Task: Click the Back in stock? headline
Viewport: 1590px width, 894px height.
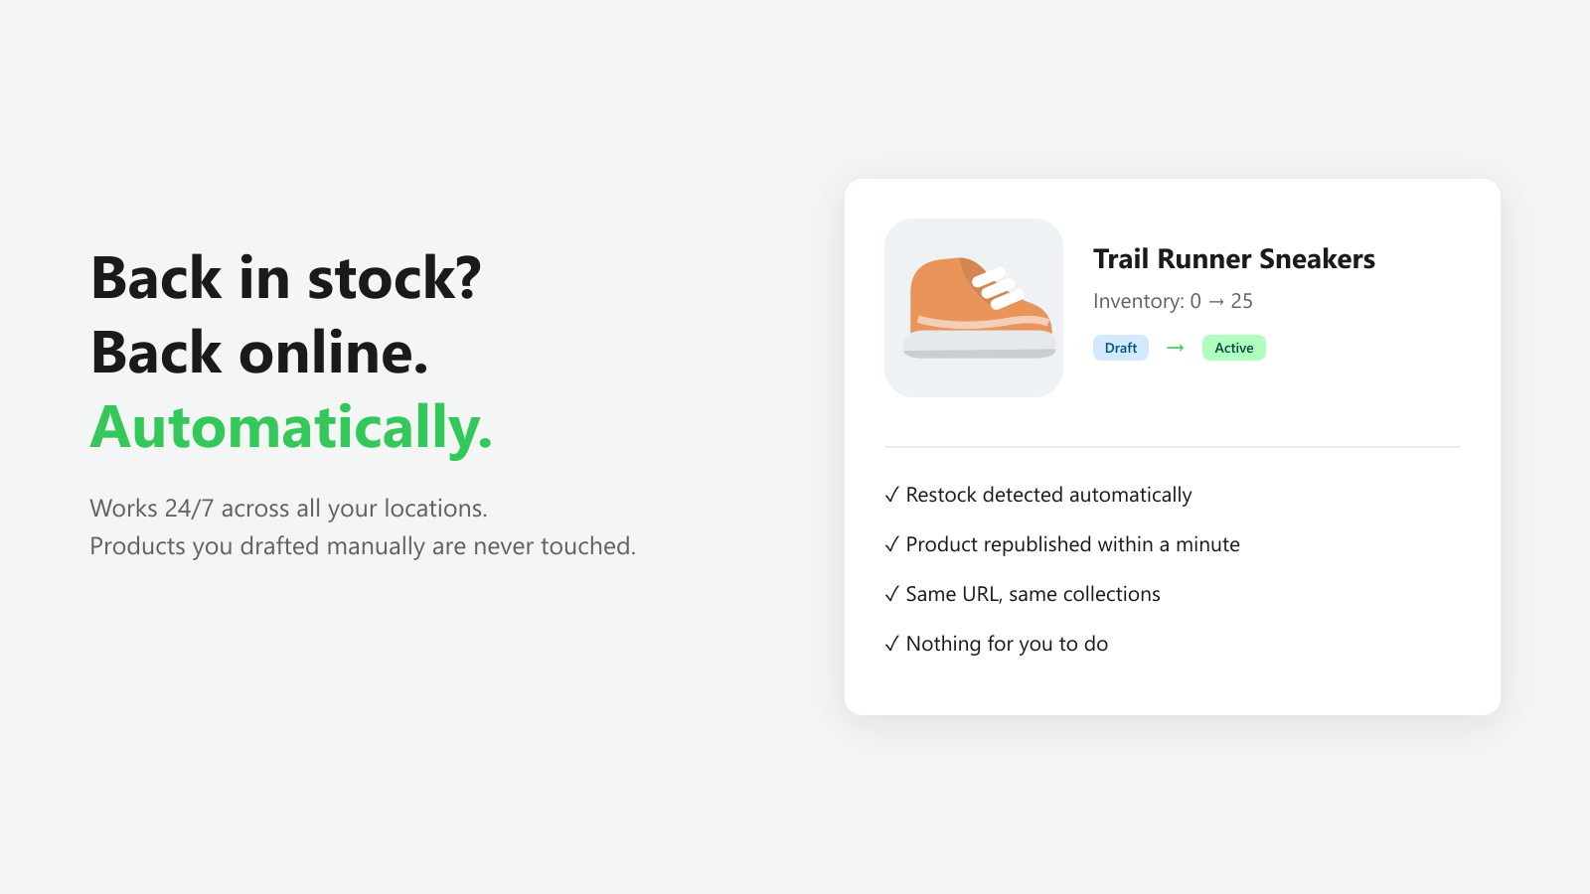Action: click(x=286, y=278)
